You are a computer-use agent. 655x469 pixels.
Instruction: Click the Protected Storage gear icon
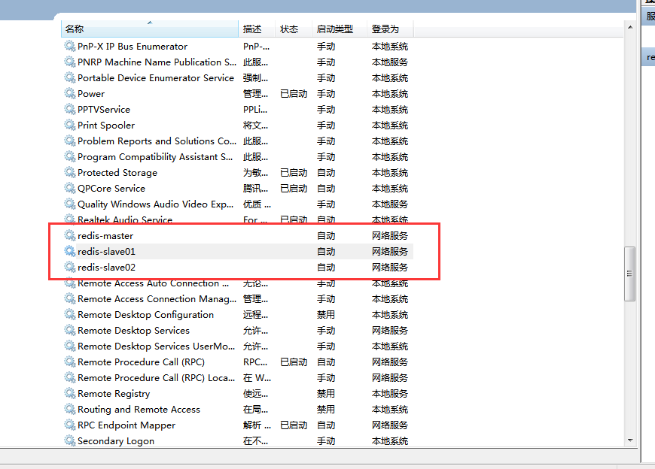coord(70,172)
